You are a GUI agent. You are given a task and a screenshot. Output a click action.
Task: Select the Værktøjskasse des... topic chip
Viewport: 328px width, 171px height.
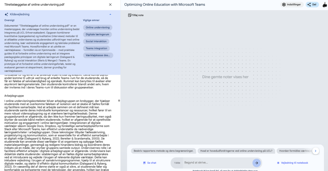click(98, 55)
